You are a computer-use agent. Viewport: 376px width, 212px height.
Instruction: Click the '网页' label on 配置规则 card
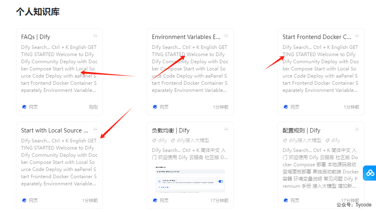tap(295, 200)
